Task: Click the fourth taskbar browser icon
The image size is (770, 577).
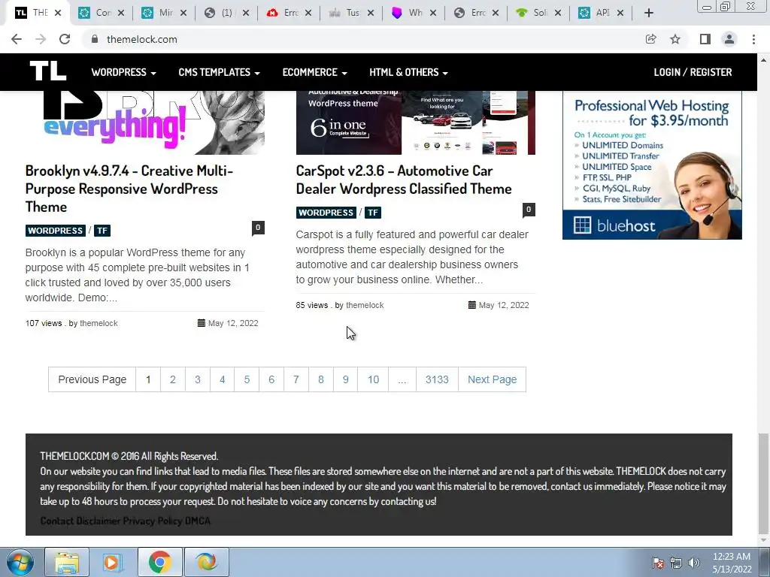Action: coord(206,562)
